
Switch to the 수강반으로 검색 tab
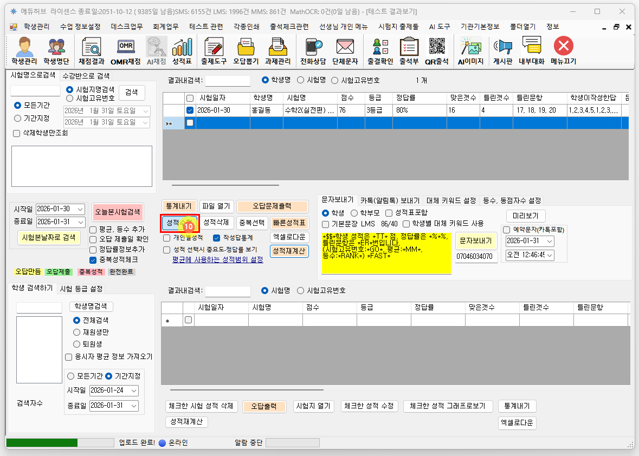[86, 76]
